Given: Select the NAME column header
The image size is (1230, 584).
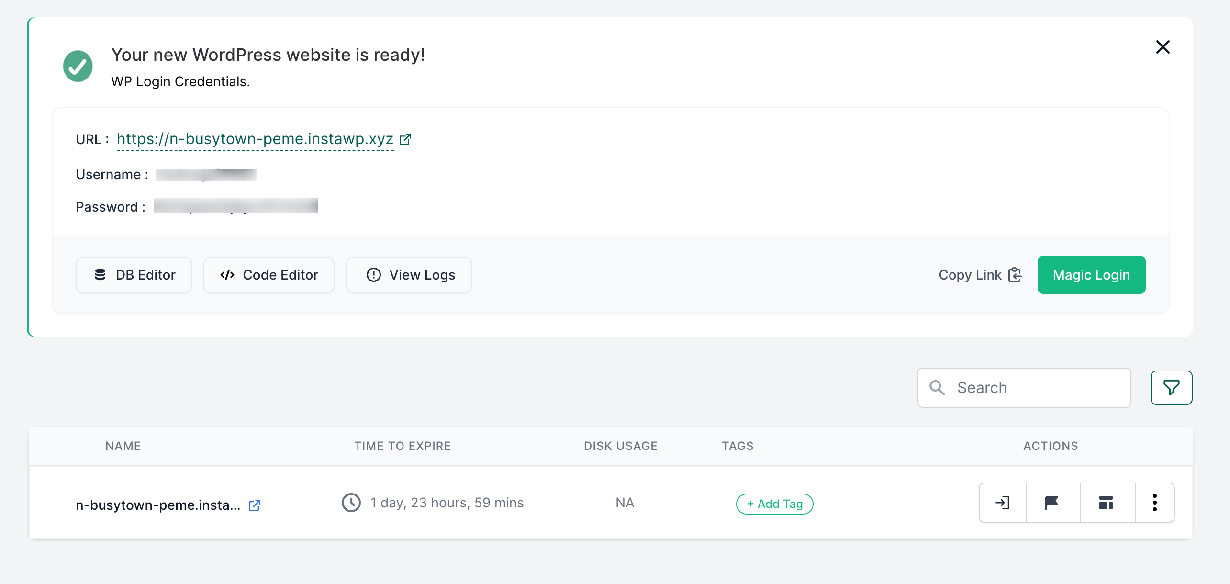Looking at the screenshot, I should 123,446.
